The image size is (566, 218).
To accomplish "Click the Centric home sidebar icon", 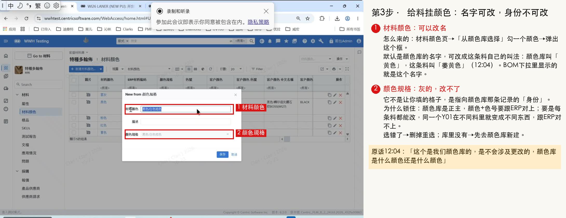I will pos(6,56).
